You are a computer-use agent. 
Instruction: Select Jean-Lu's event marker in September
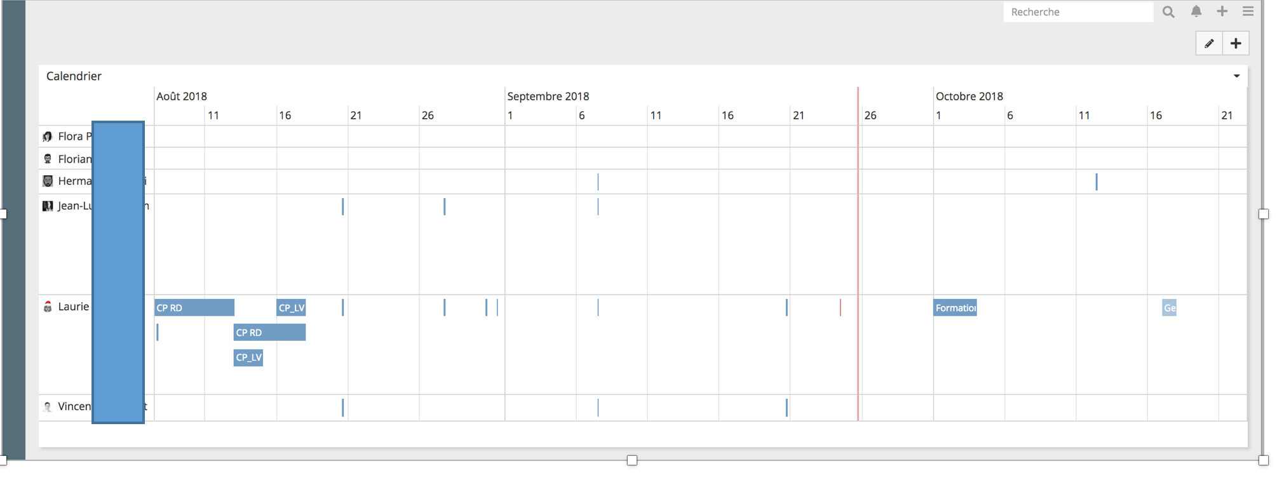pos(598,206)
